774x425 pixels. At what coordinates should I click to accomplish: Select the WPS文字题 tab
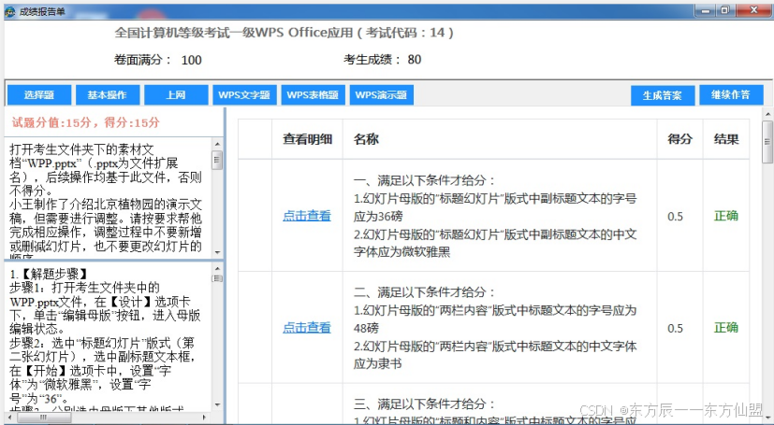[x=244, y=95]
